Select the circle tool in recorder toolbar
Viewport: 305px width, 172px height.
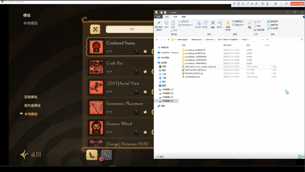(243, 4)
